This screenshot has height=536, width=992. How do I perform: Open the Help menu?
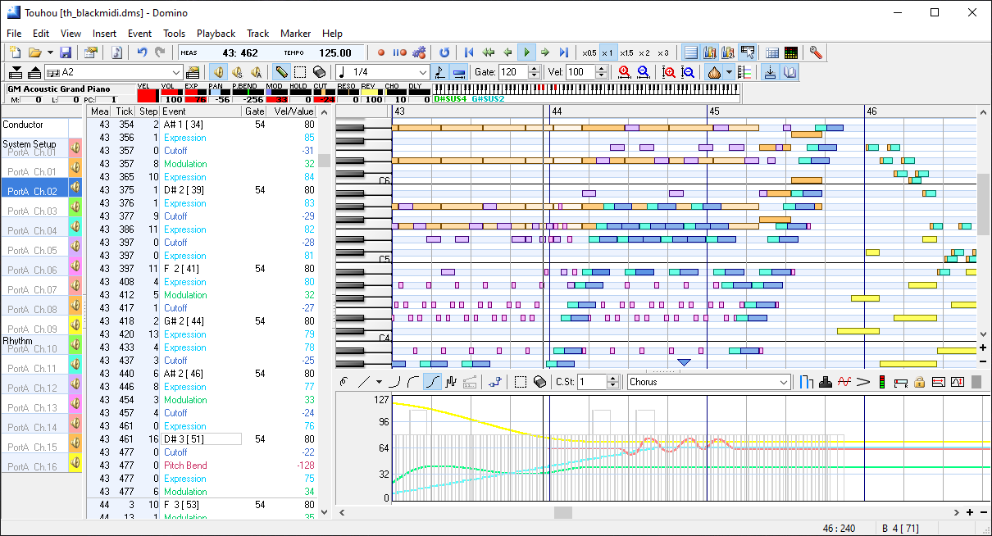[332, 34]
